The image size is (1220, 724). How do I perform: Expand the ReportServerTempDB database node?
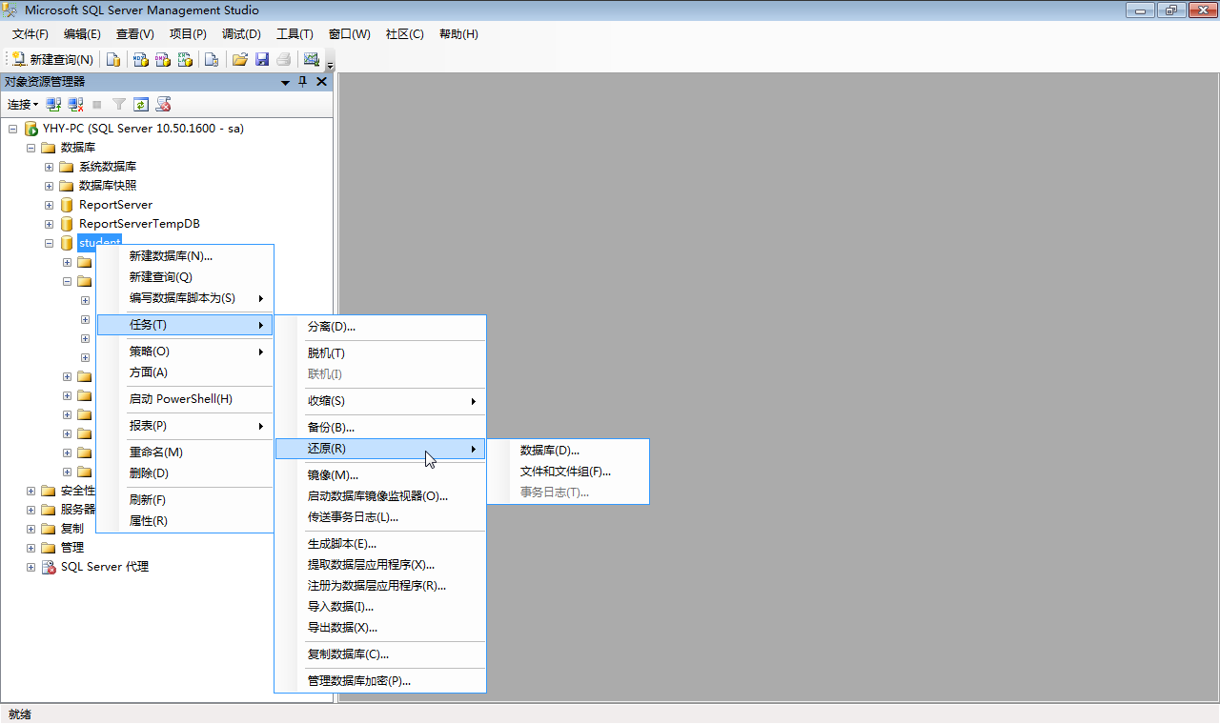tap(49, 224)
